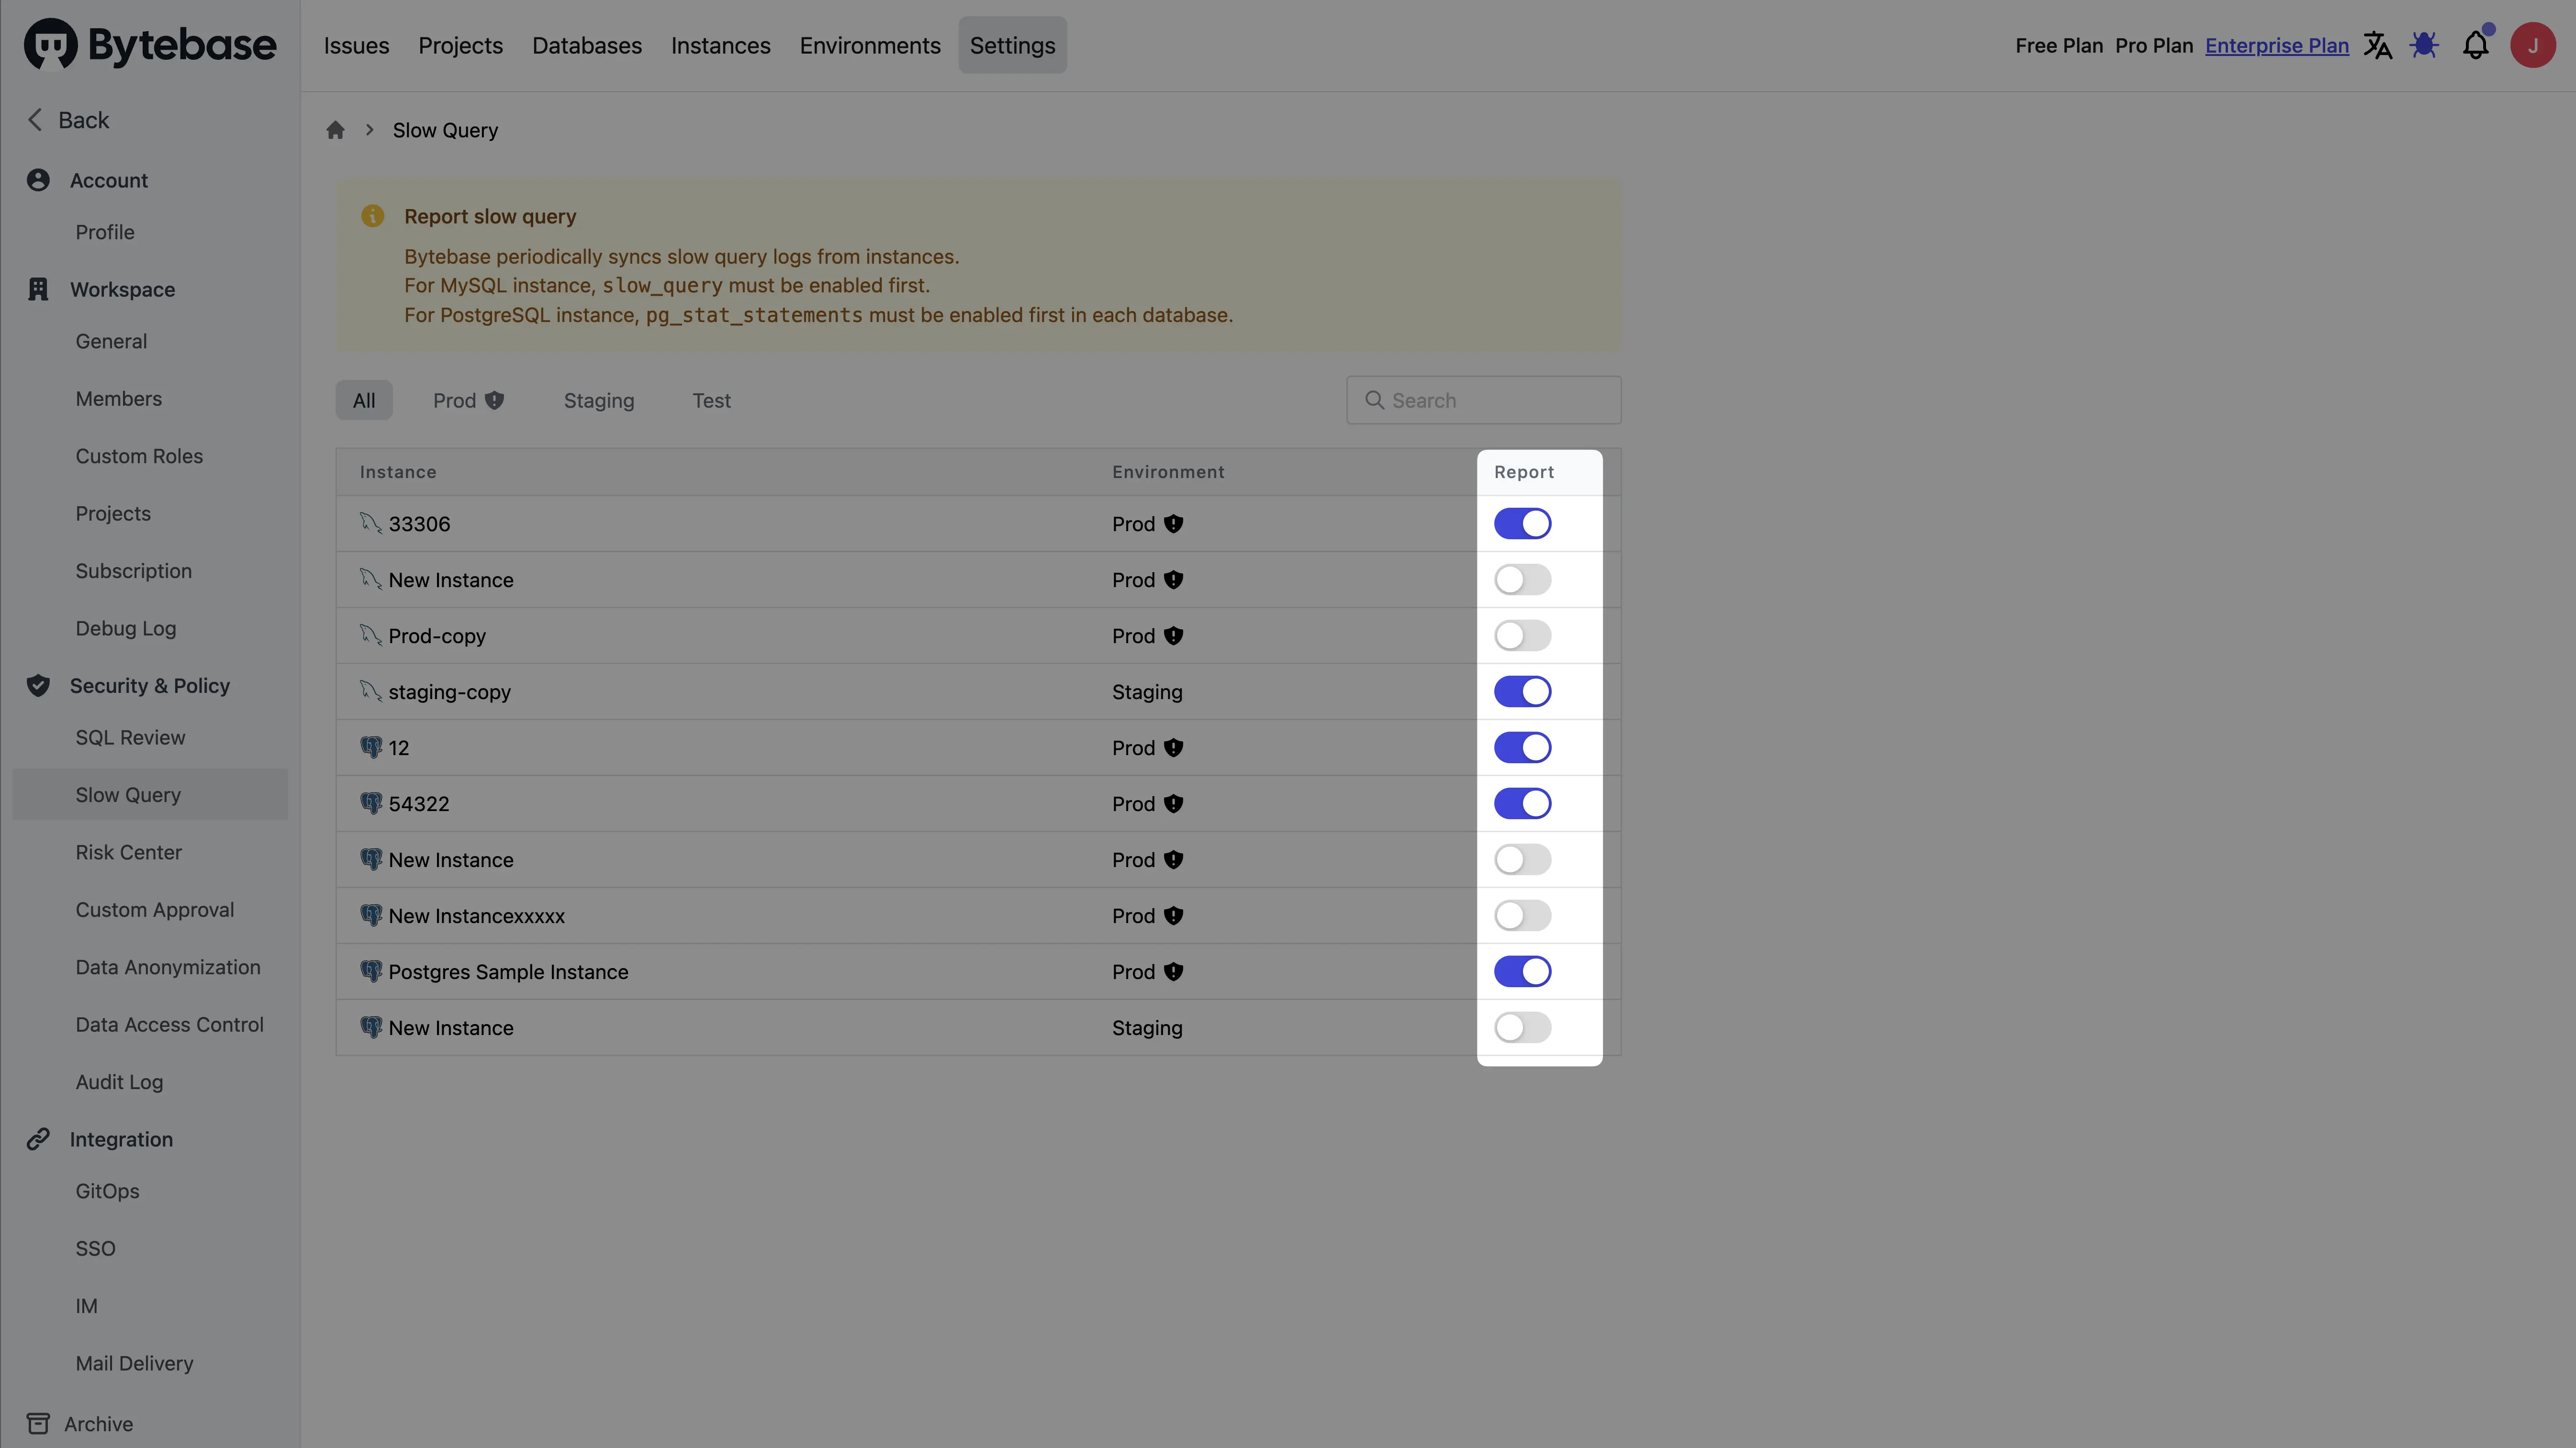Click the Bytebase logo
This screenshot has height=1448, width=2576.
150,45
